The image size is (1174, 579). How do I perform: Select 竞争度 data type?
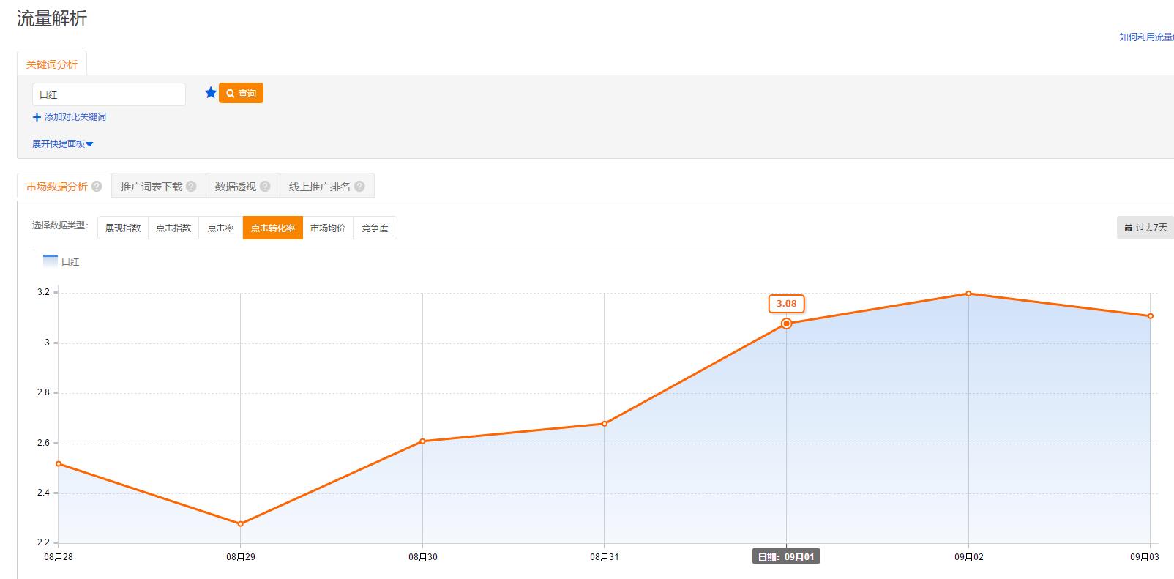[375, 228]
